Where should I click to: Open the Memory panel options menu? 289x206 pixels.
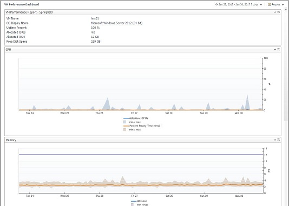tap(279, 140)
